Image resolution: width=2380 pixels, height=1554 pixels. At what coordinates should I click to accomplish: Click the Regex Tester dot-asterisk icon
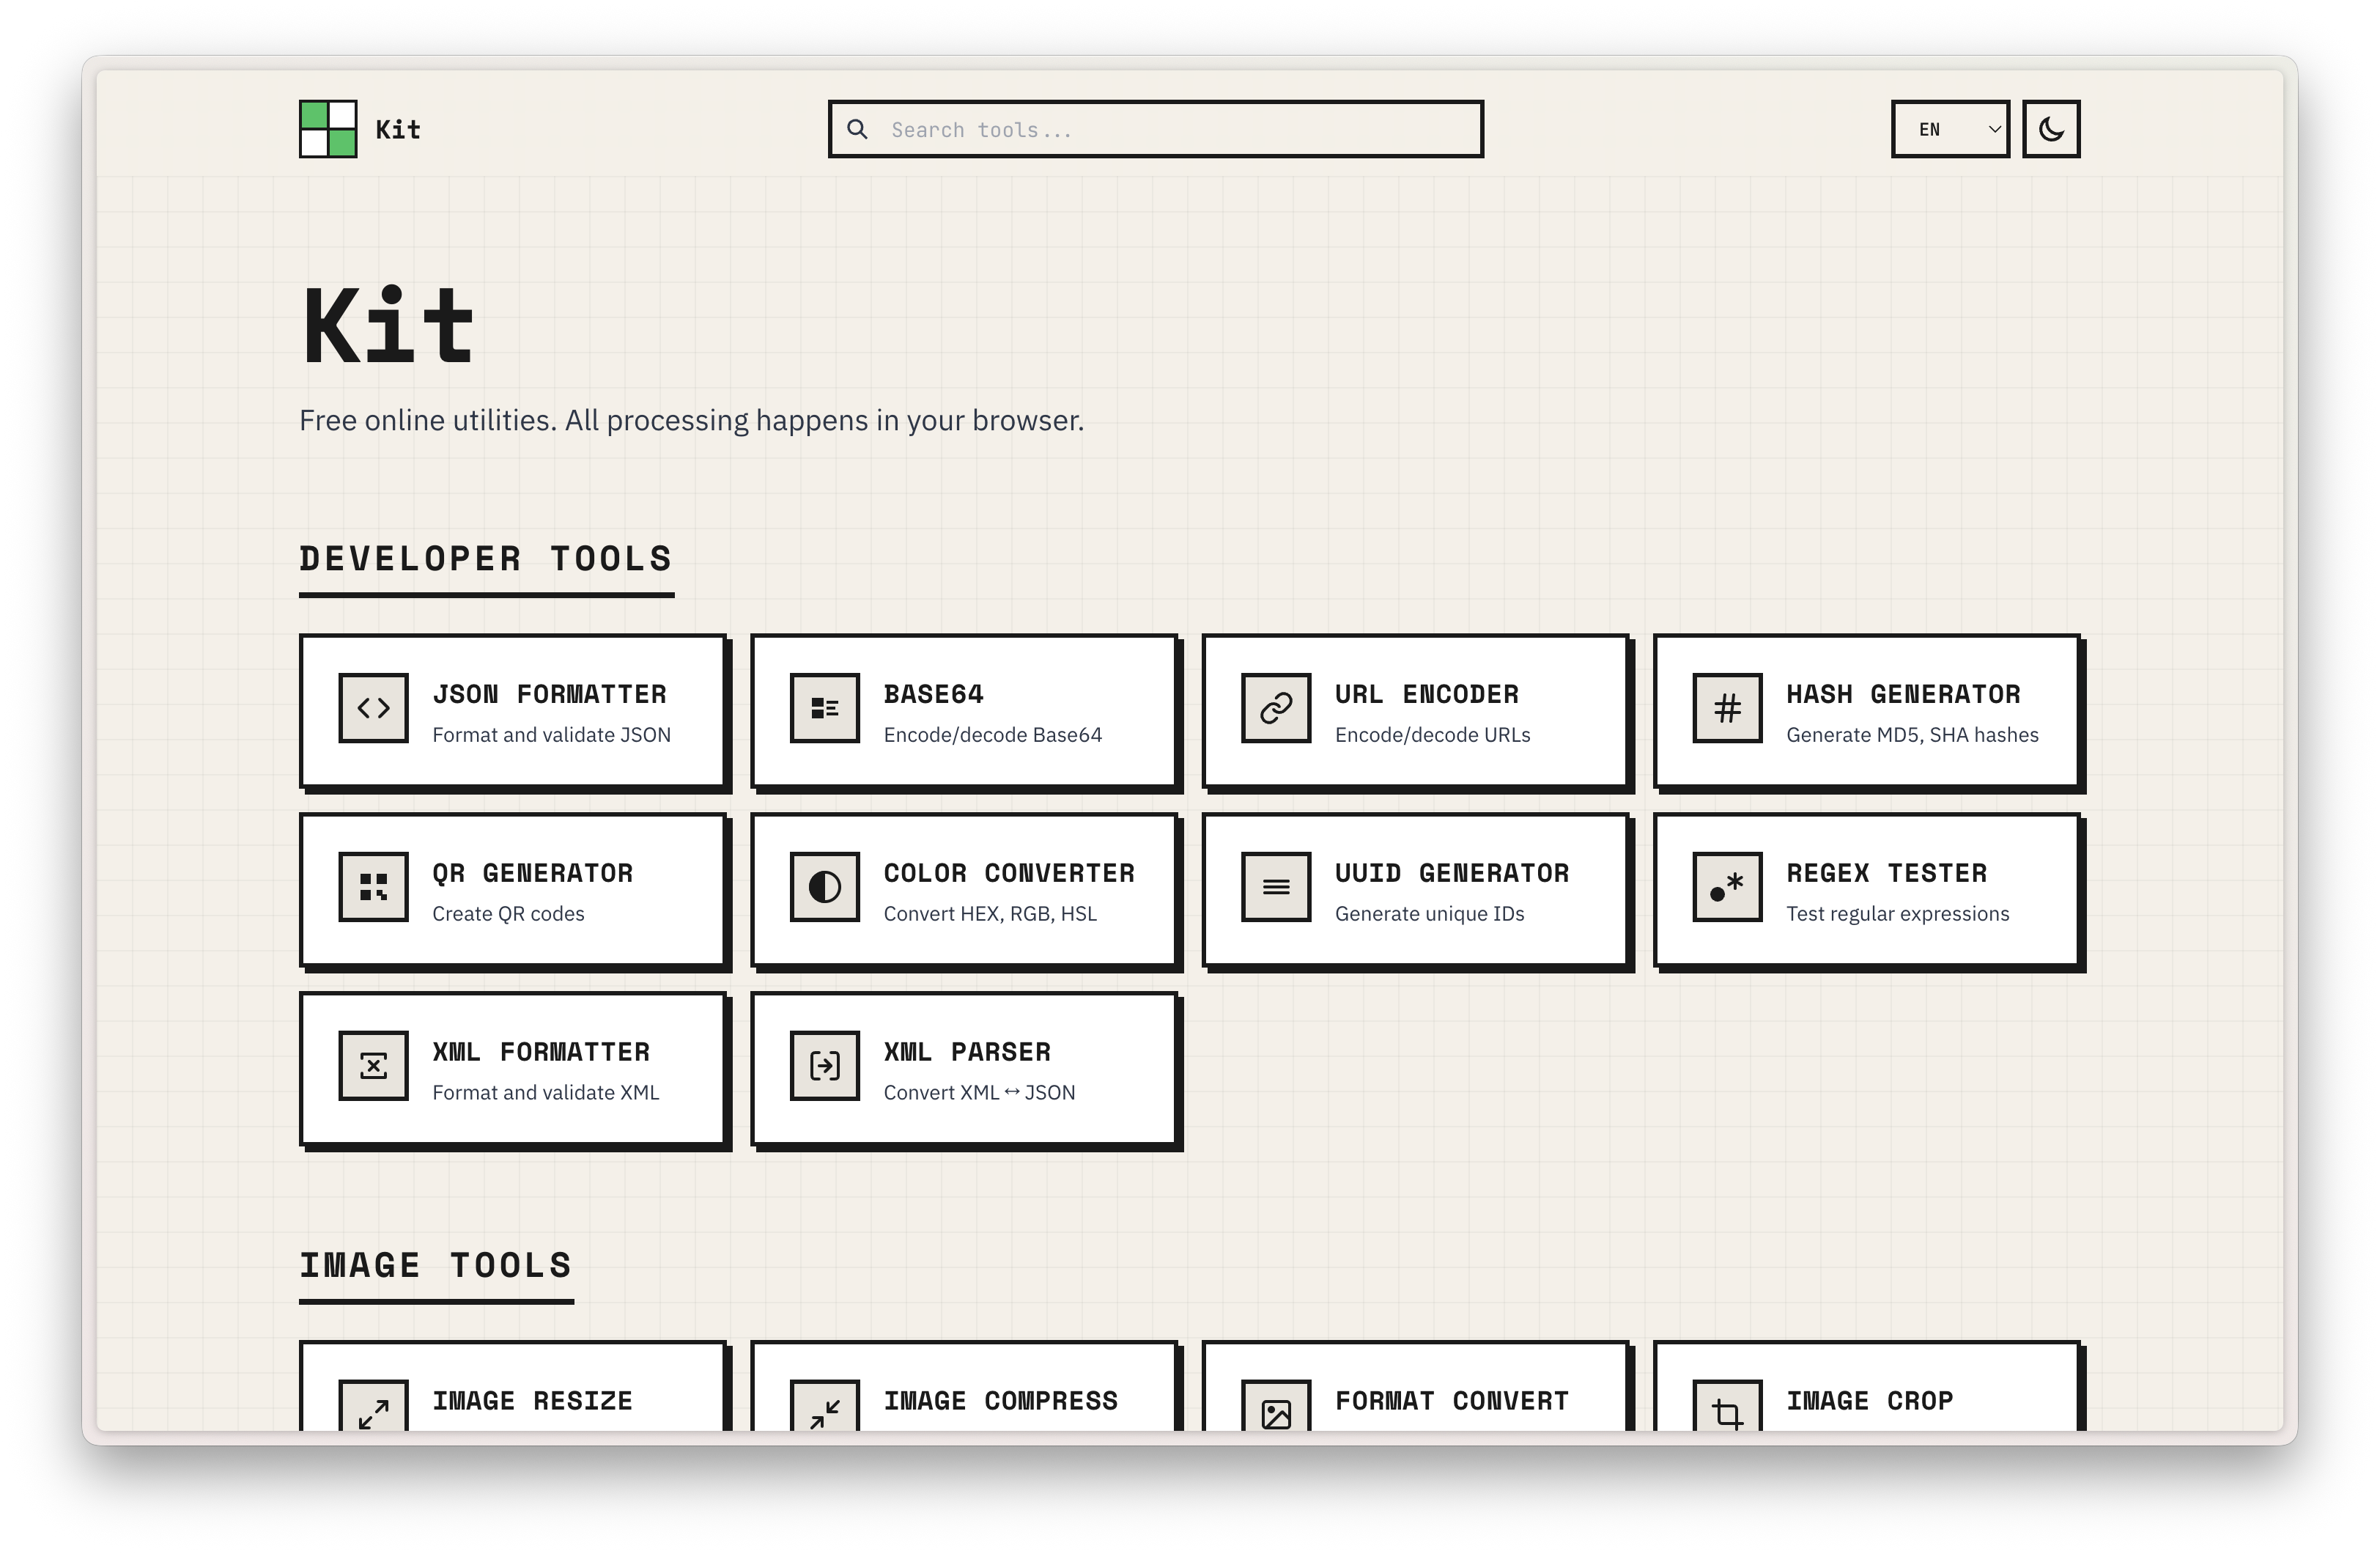[x=1727, y=886]
